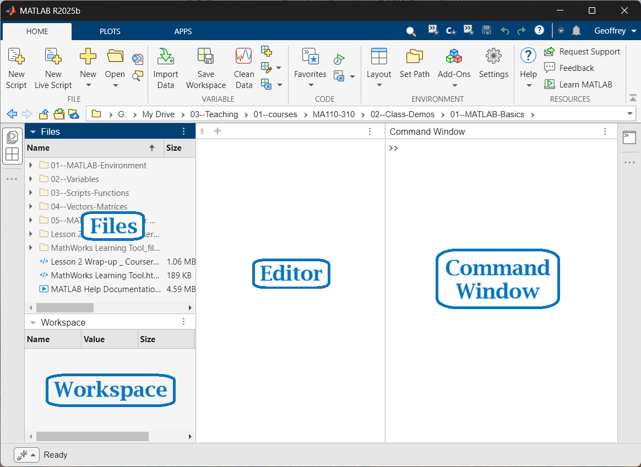Viewport: 641px width, 467px height.
Task: Expand the Favorites dropdown
Action: coord(310,69)
